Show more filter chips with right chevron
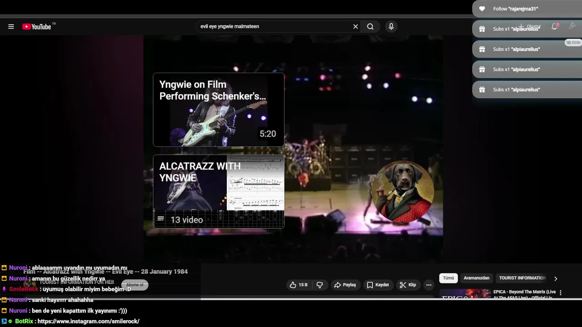 pos(555,278)
